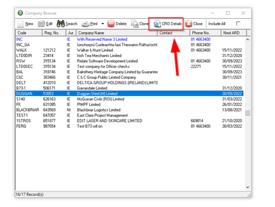Expand the Print dropdown arrow
The height and width of the screenshot is (207, 275).
click(x=103, y=24)
